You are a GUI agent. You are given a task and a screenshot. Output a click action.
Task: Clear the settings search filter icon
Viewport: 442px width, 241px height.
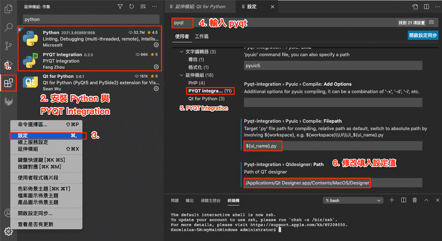pyautogui.click(x=431, y=22)
